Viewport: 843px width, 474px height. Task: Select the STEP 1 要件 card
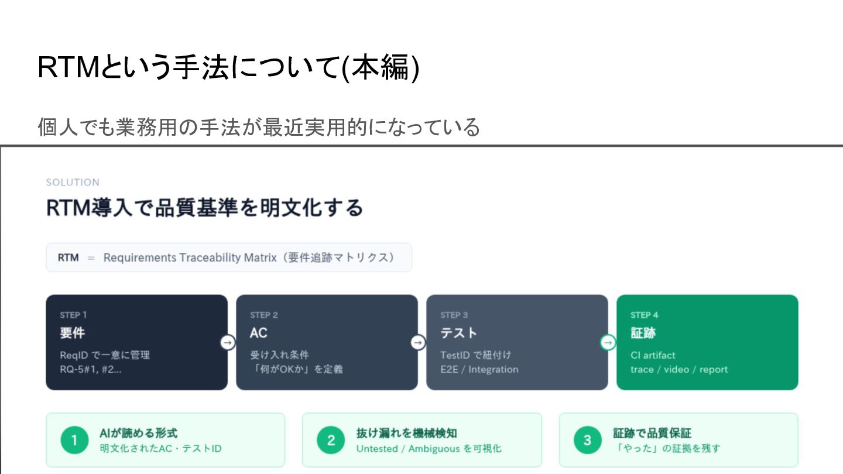point(136,342)
